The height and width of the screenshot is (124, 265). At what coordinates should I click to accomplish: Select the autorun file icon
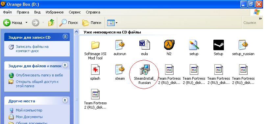click(120, 45)
